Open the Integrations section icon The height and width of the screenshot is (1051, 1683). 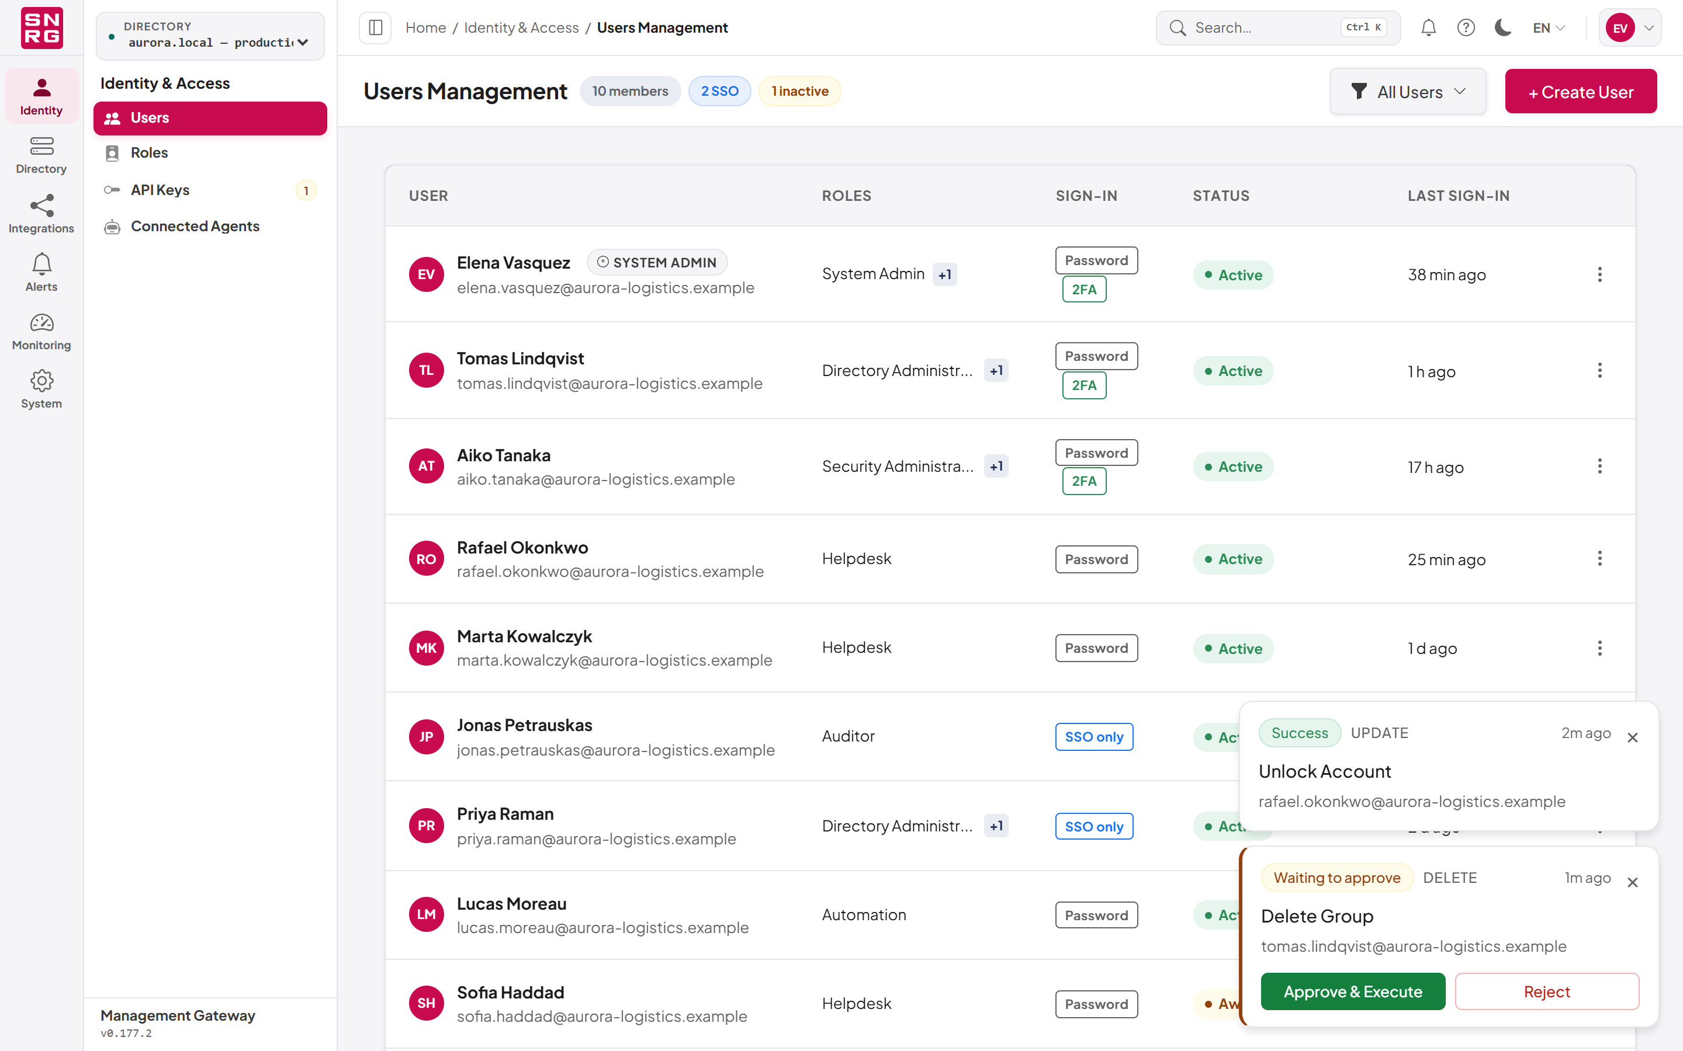(41, 206)
